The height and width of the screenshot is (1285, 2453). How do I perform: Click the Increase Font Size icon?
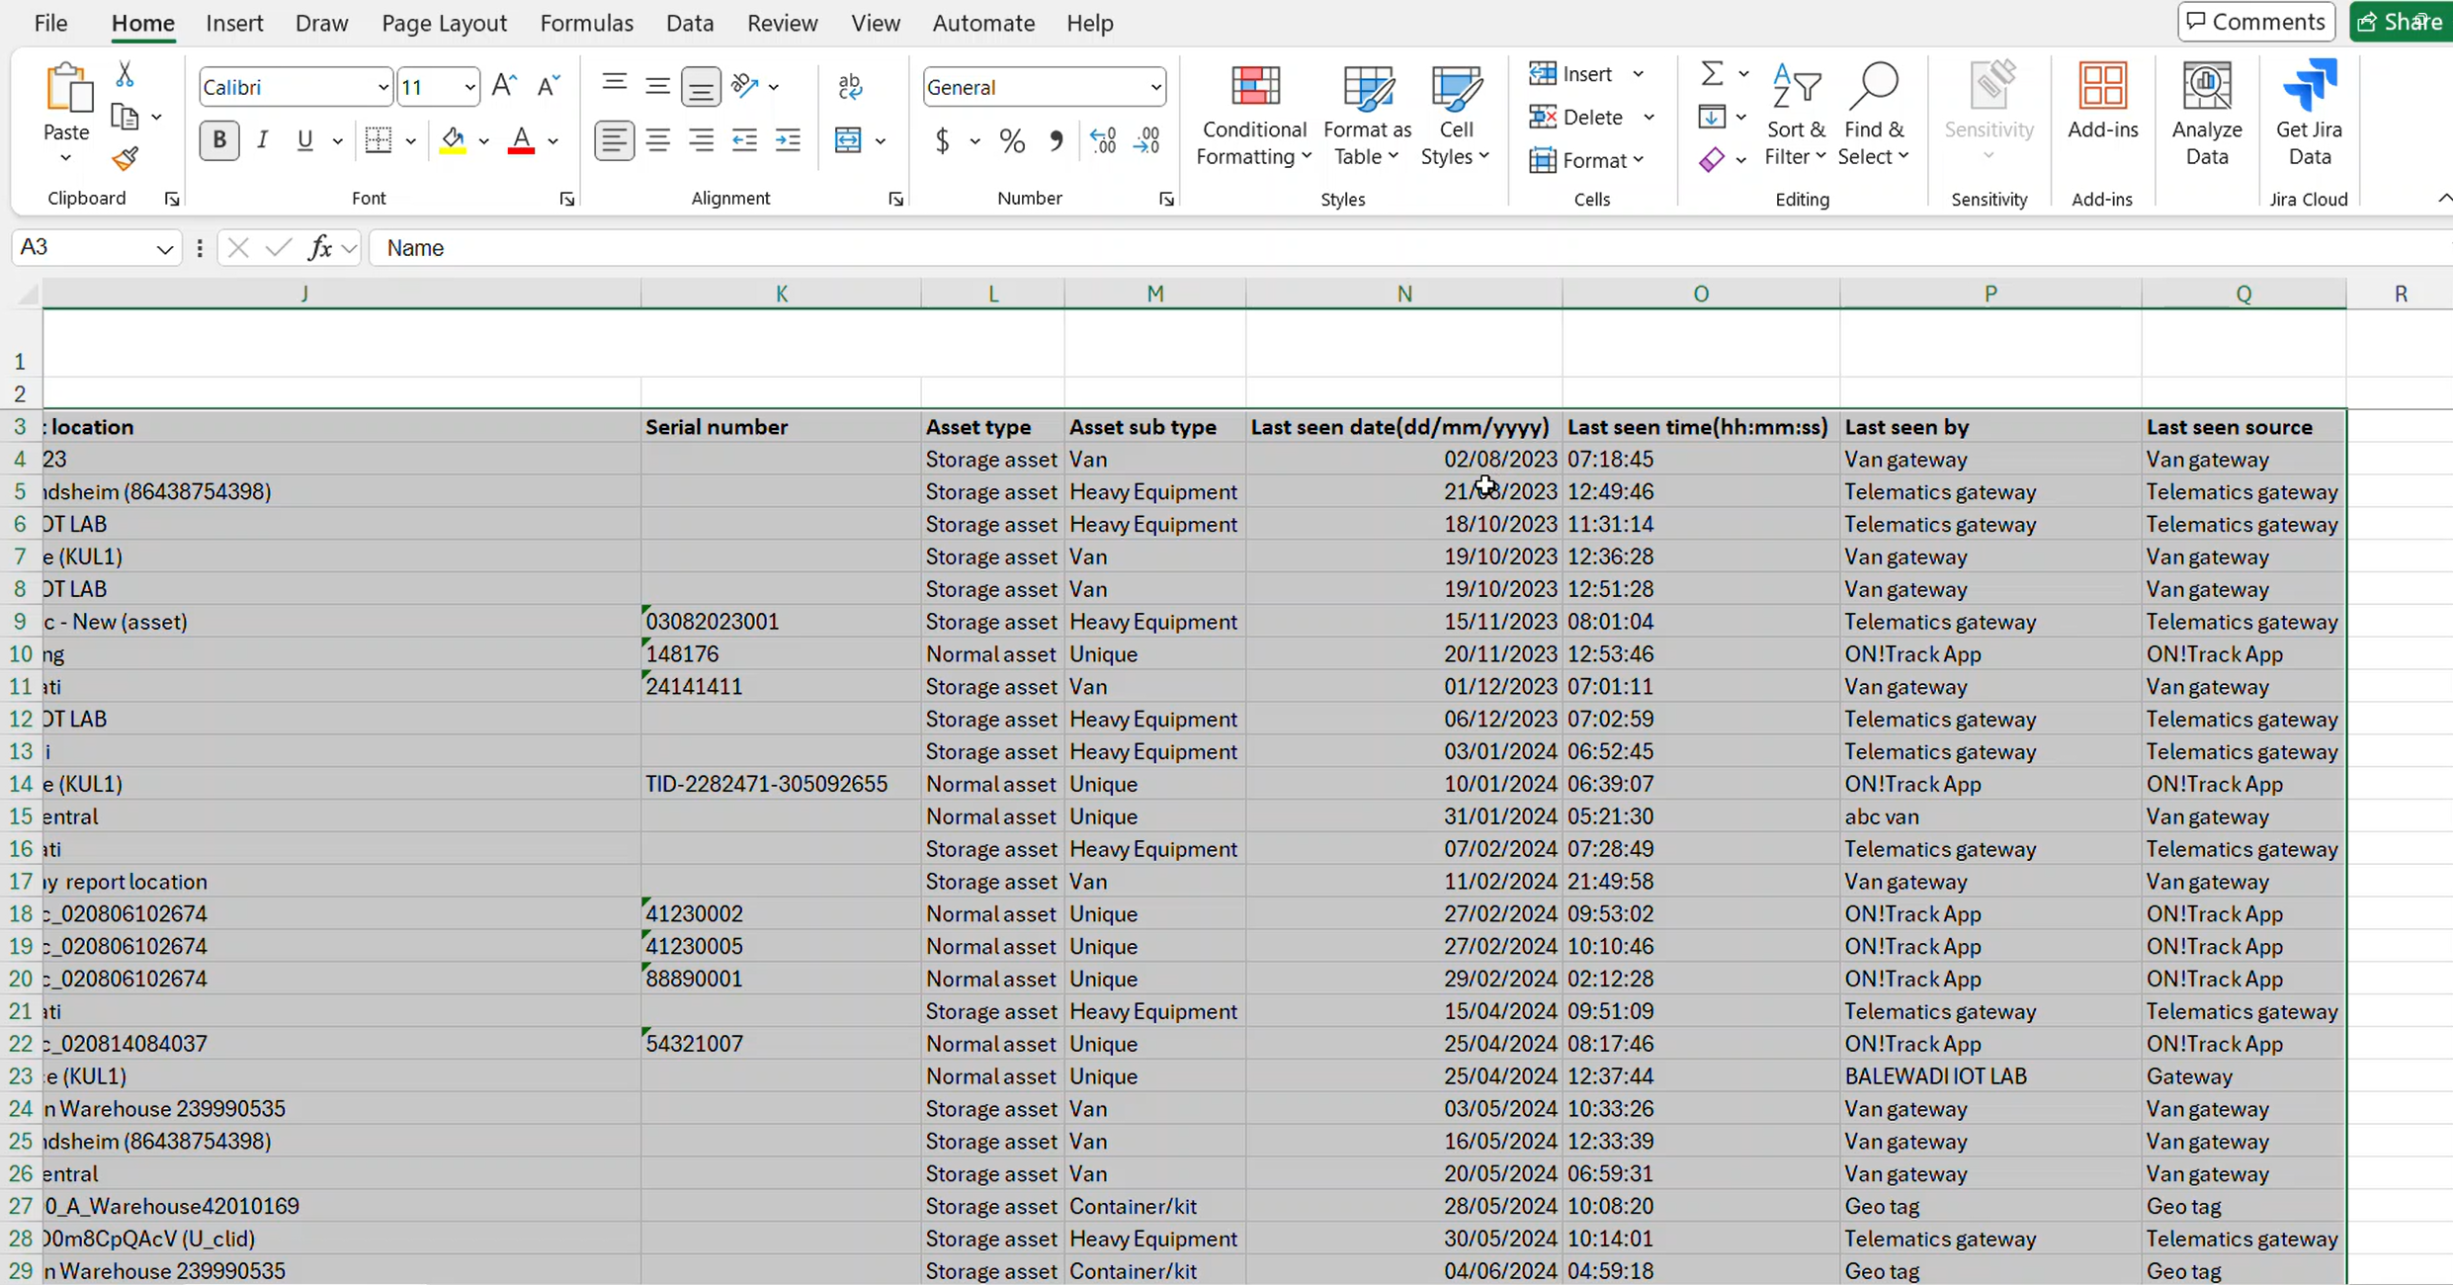coord(504,86)
